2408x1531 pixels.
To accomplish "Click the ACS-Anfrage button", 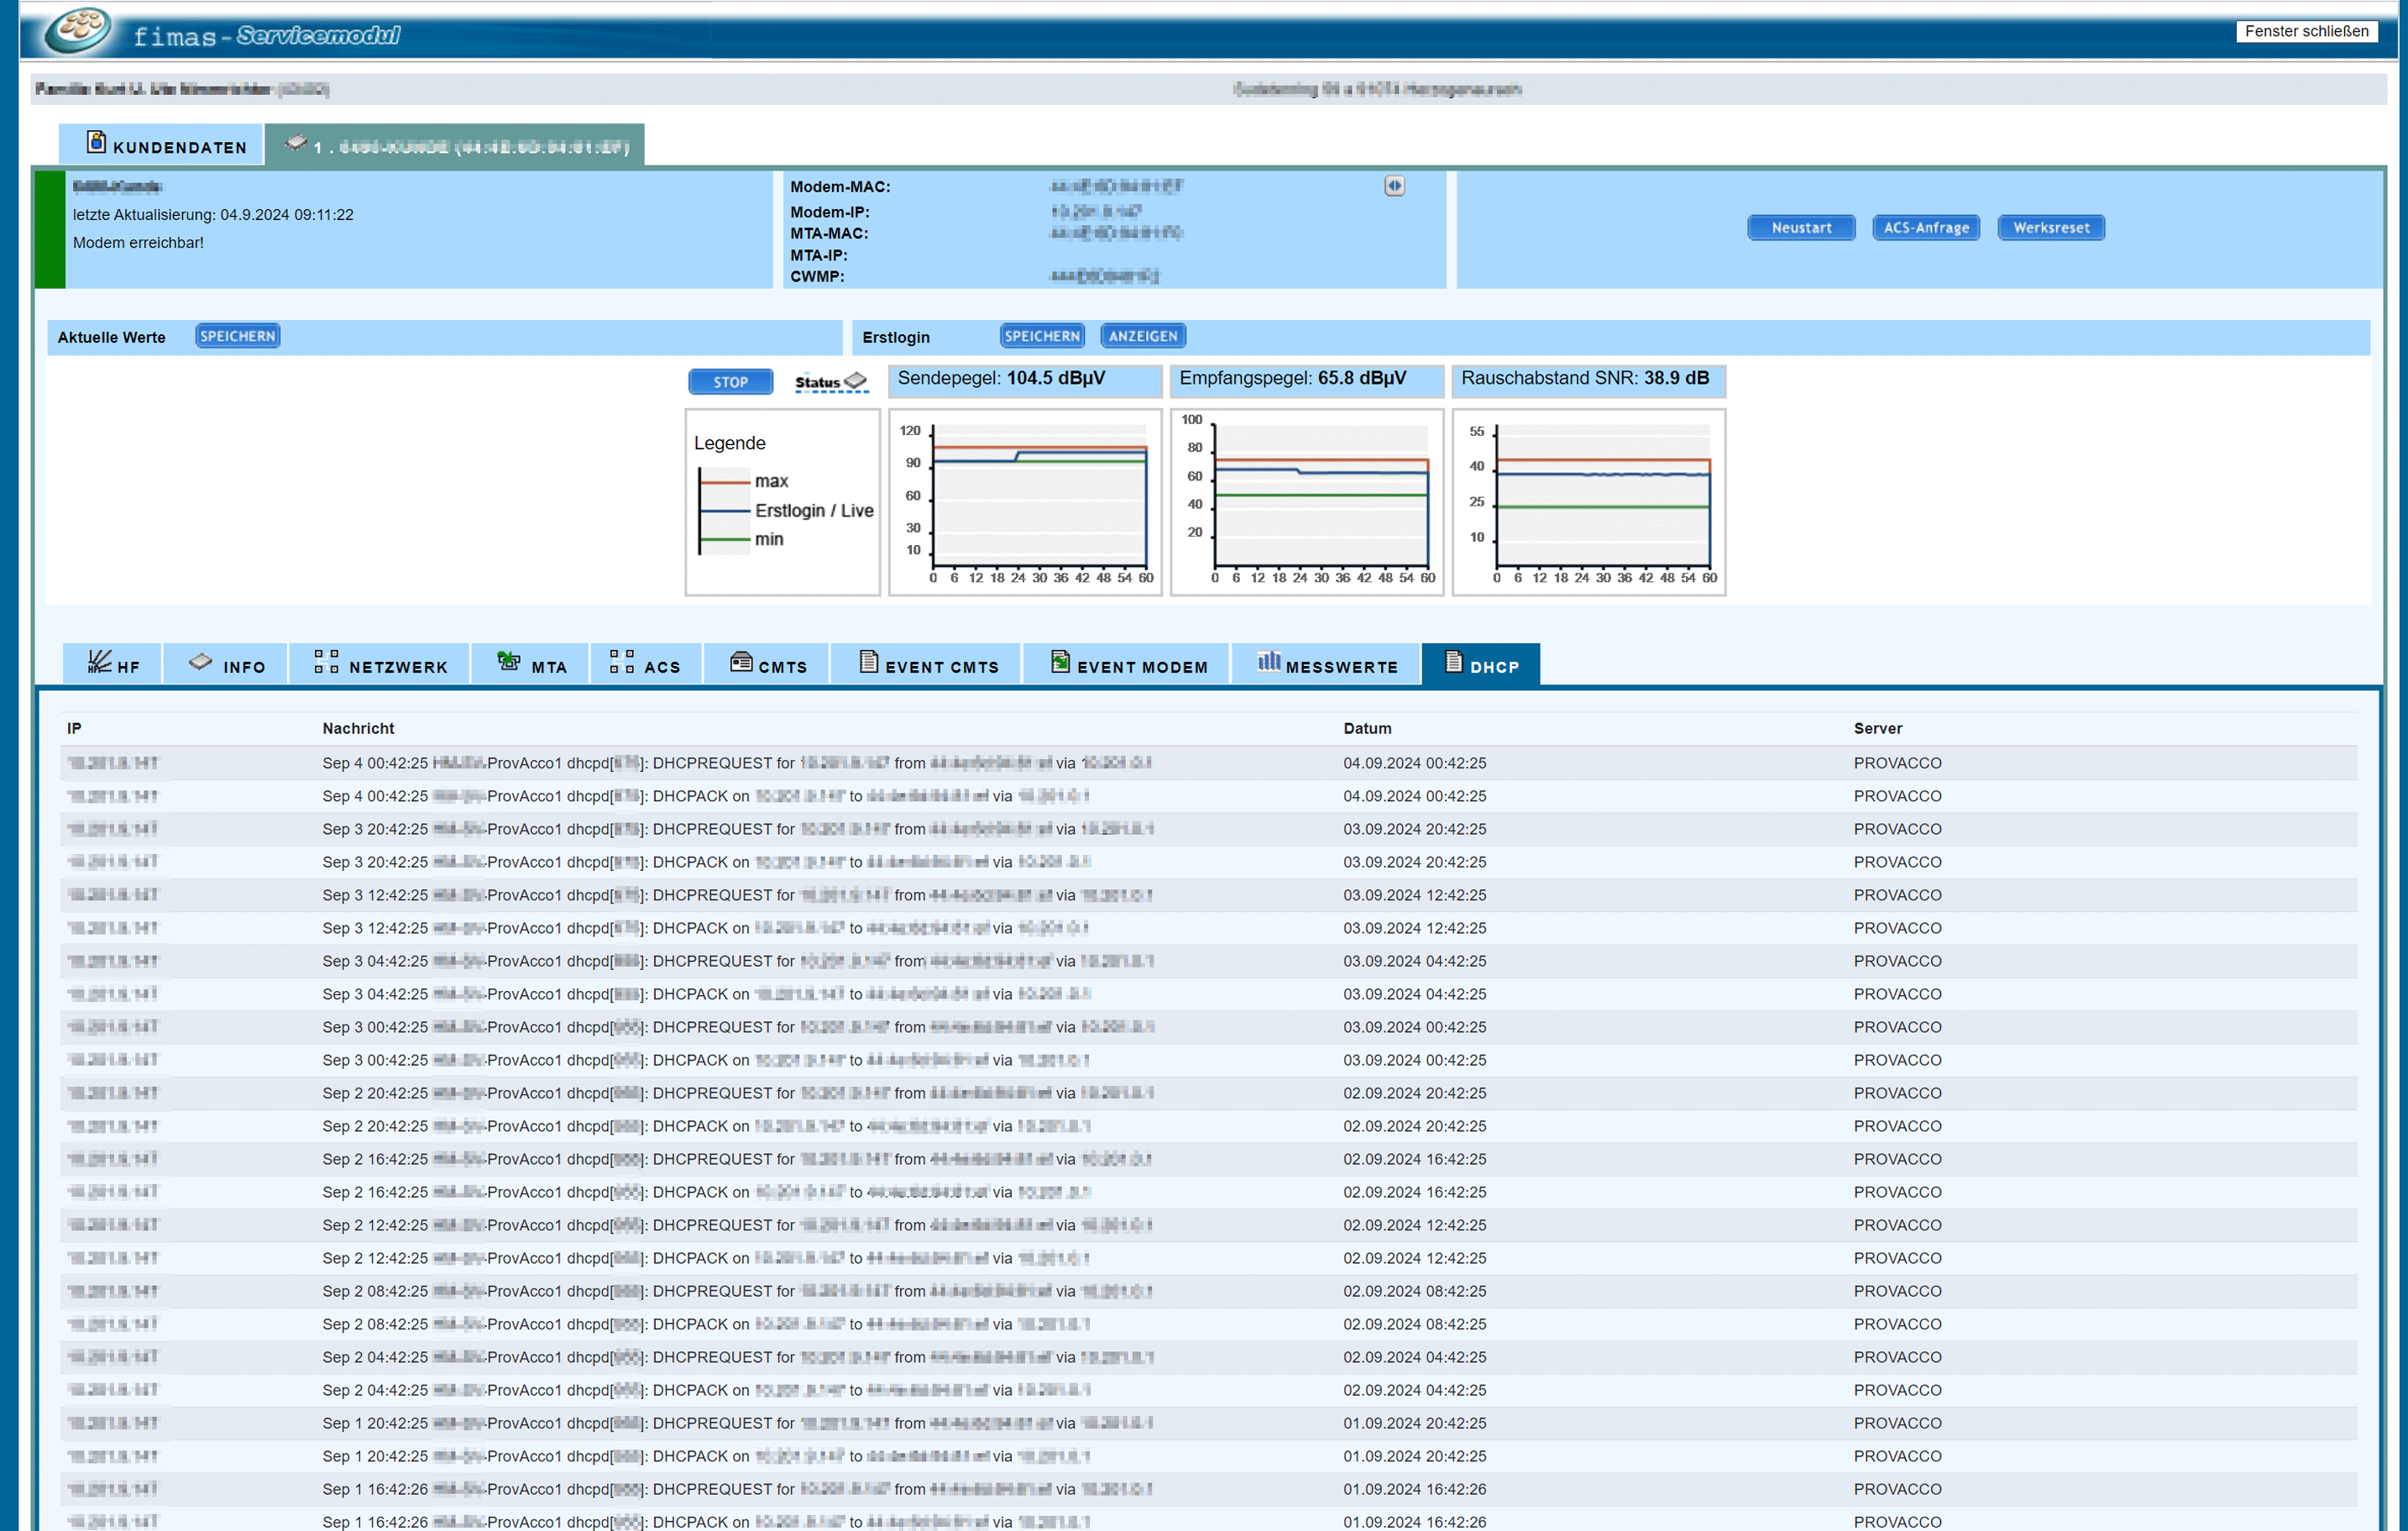I will point(1925,228).
